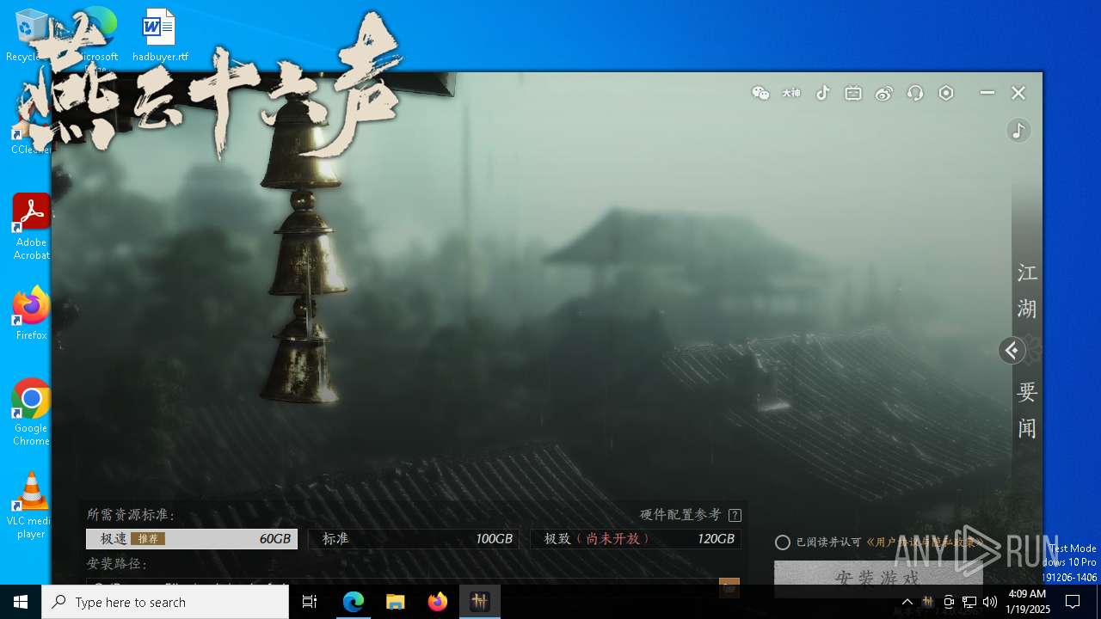1101x619 pixels.
Task: Minimize the game launcher window
Action: click(987, 93)
